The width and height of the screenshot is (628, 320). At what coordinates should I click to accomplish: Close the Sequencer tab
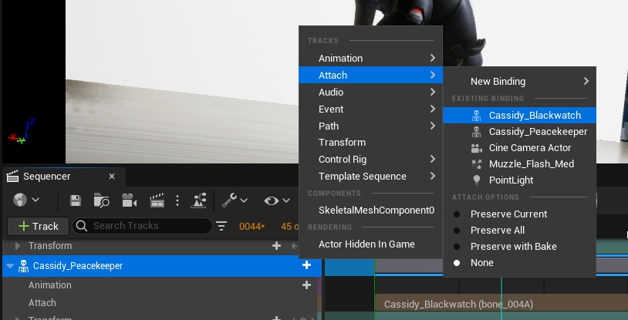click(x=112, y=177)
